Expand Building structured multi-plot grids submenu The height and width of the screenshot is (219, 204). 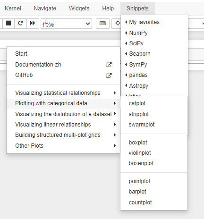click(63, 135)
